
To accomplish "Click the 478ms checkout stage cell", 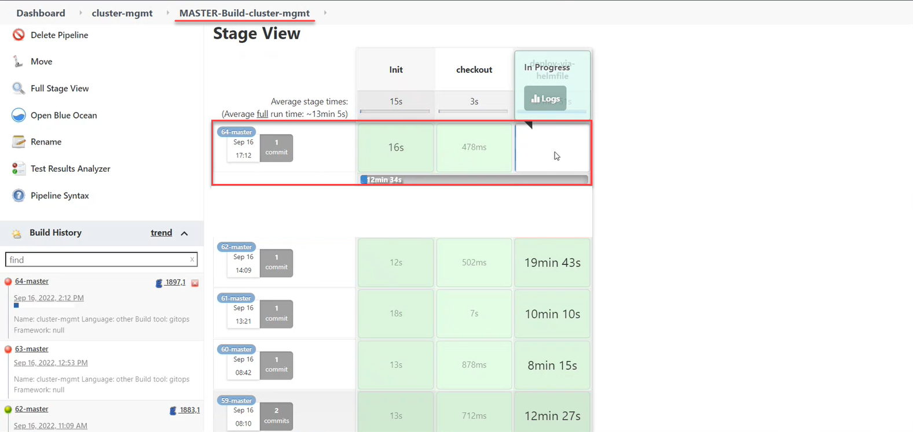I will (474, 147).
